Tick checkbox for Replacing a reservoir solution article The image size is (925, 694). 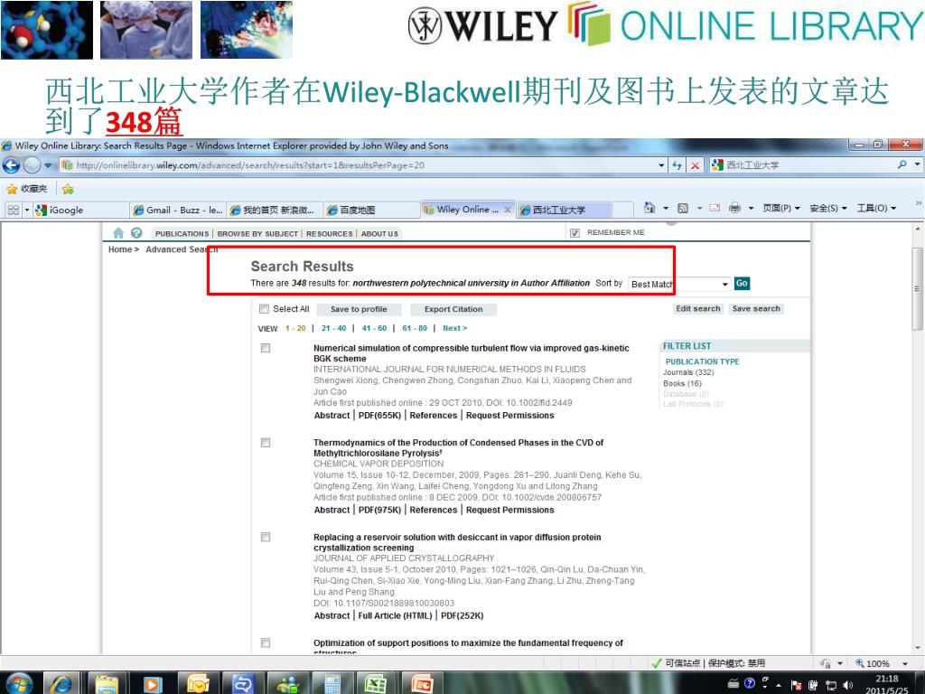point(266,537)
